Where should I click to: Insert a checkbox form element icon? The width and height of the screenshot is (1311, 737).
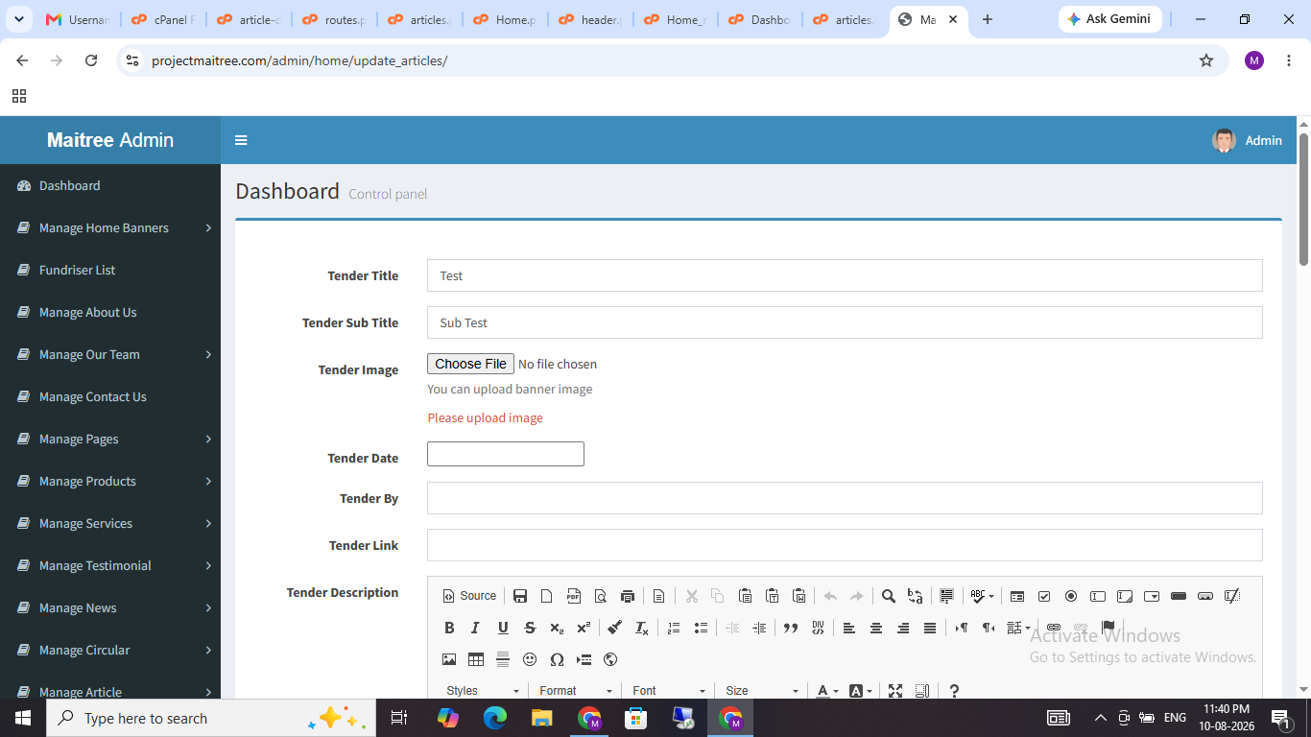click(x=1044, y=596)
